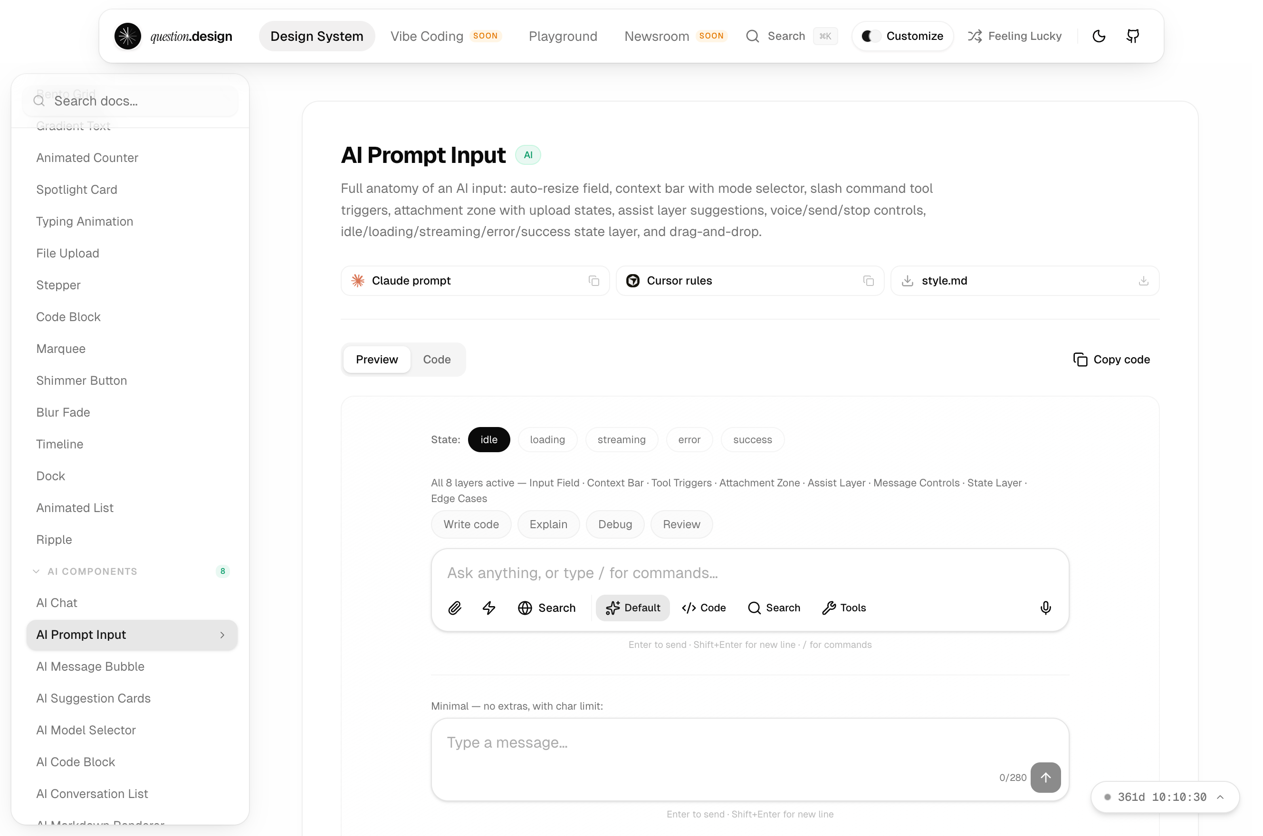Viewport: 1263px width, 836px height.
Task: Open Stepper in sidebar
Action: tap(132, 285)
